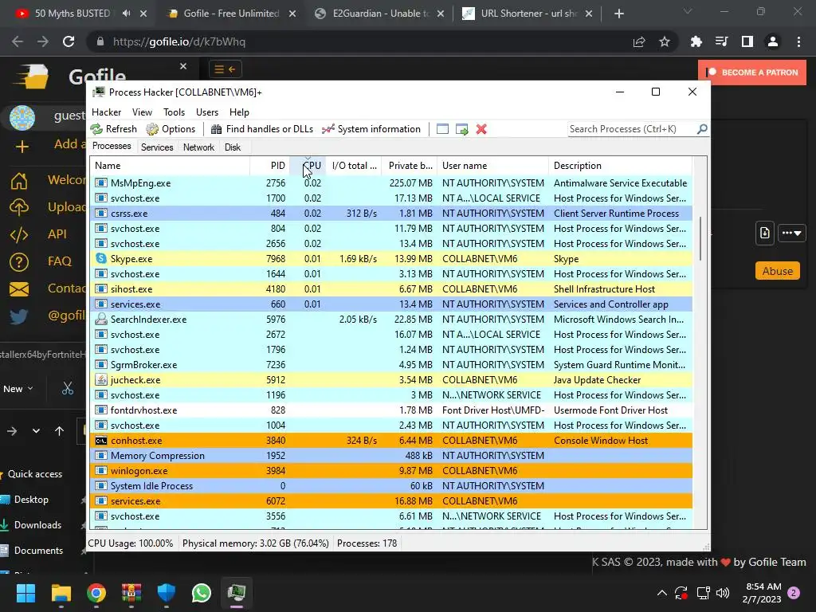This screenshot has height=612, width=816.
Task: Open the View menu
Action: pos(142,112)
